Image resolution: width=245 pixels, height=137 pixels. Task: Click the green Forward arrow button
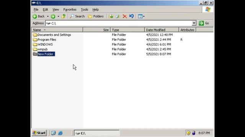pyautogui.click(x=53, y=16)
